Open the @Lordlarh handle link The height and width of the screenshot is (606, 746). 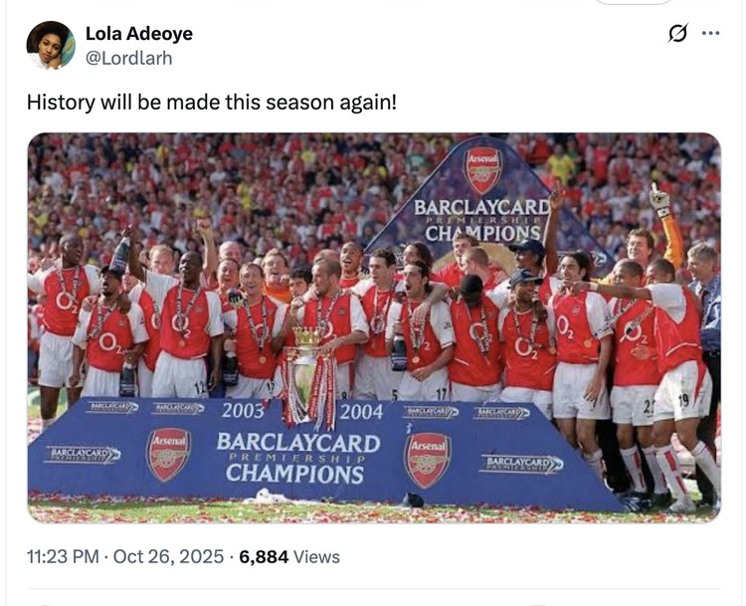click(x=129, y=58)
